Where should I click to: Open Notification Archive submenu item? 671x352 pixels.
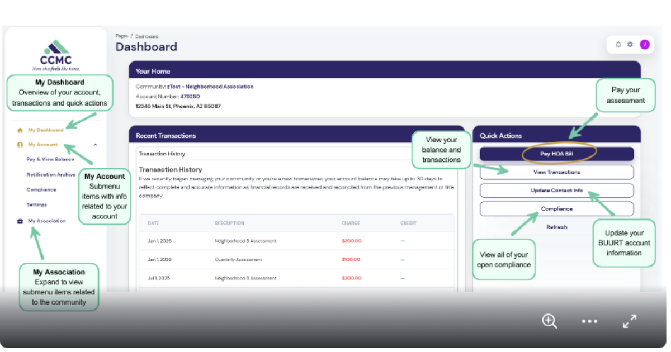pyautogui.click(x=51, y=174)
